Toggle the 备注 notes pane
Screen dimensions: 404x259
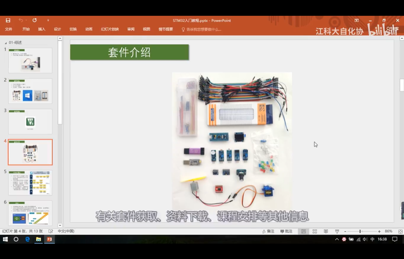coord(268,231)
